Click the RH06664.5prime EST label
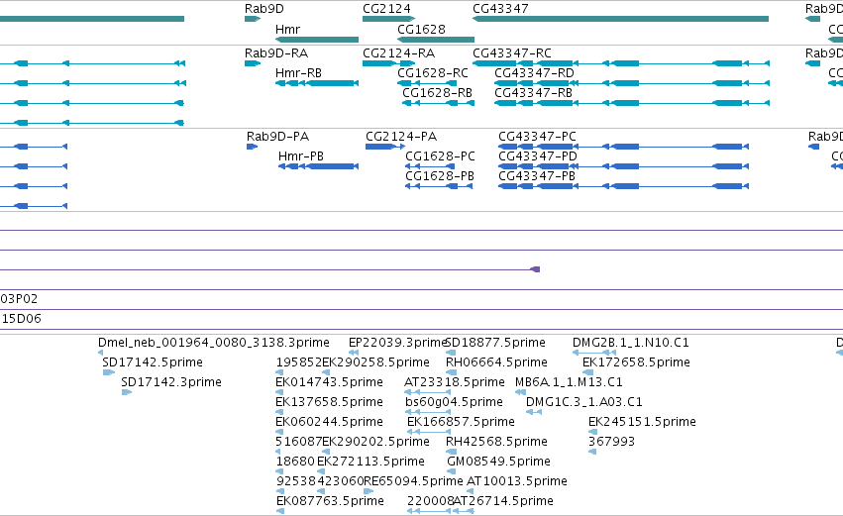Screen dimensions: 843x516 (496, 362)
